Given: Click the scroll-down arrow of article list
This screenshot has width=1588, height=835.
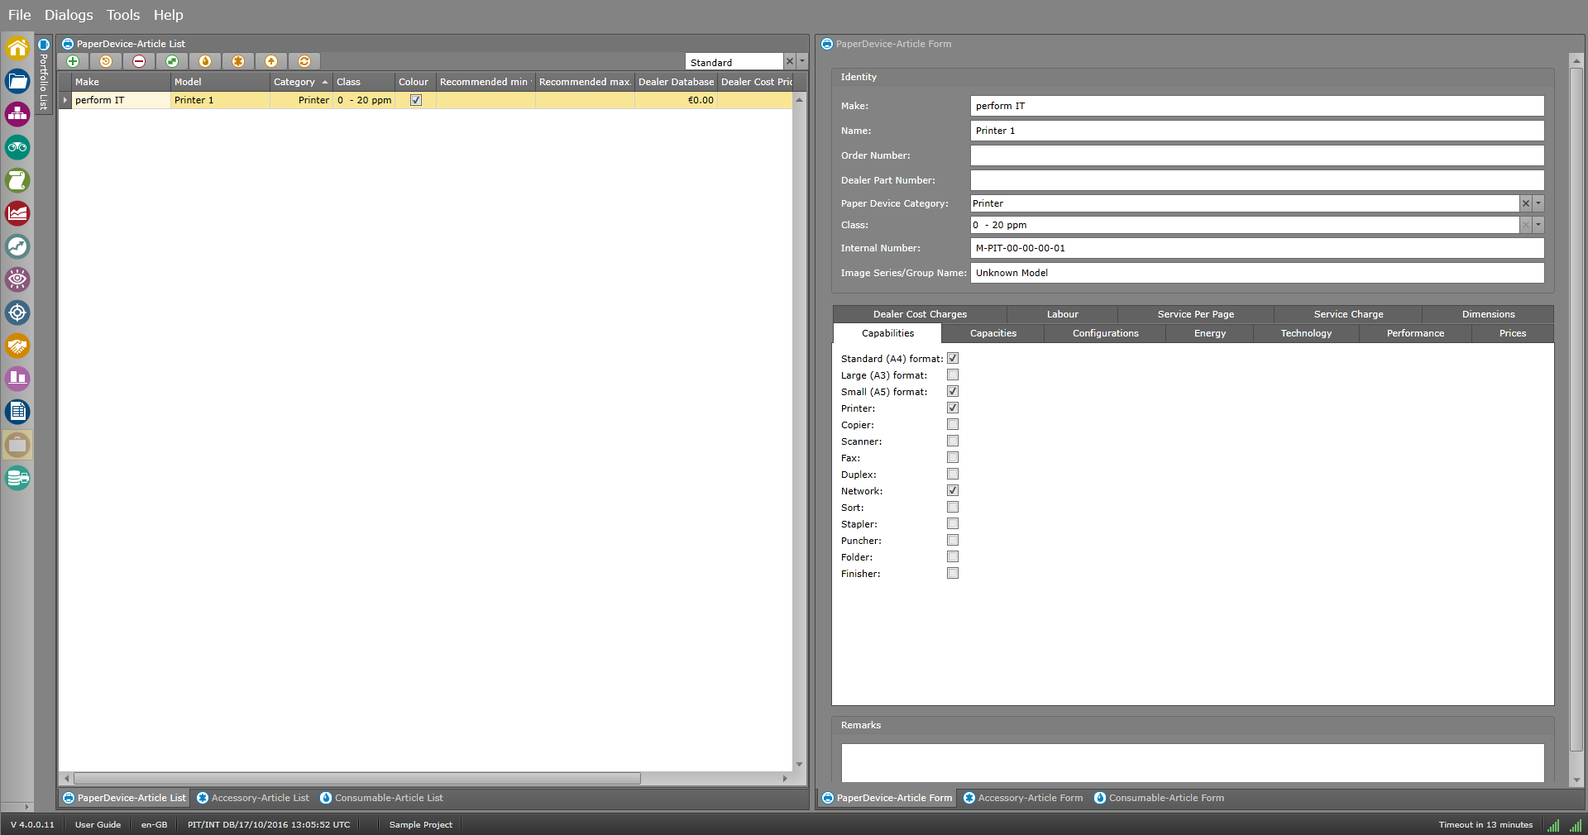Looking at the screenshot, I should tap(799, 764).
